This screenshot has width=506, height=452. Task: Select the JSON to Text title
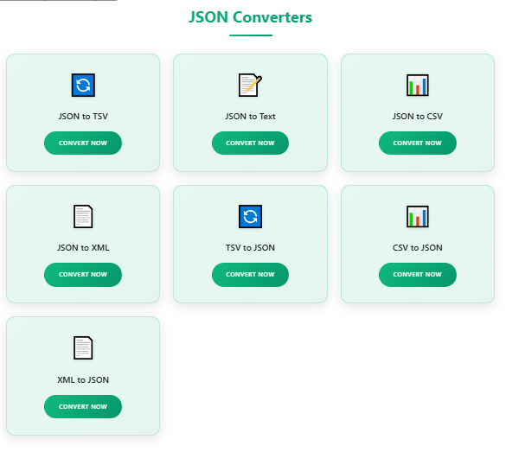click(x=250, y=117)
